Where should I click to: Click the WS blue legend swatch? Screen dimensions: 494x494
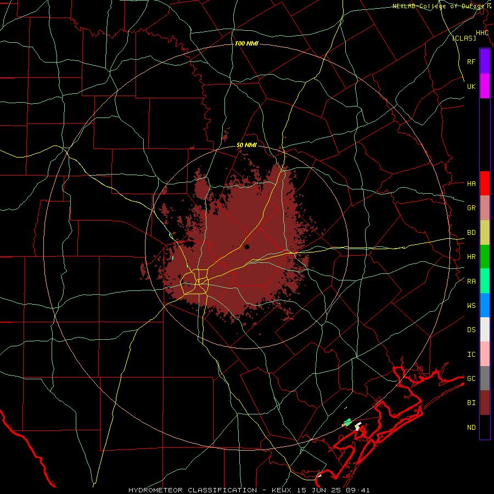tap(485, 305)
